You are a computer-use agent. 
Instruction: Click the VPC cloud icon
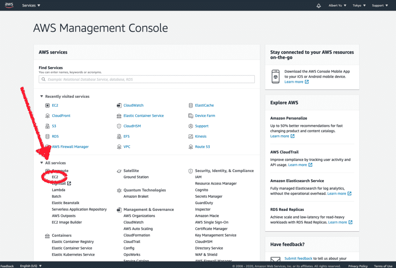119,147
